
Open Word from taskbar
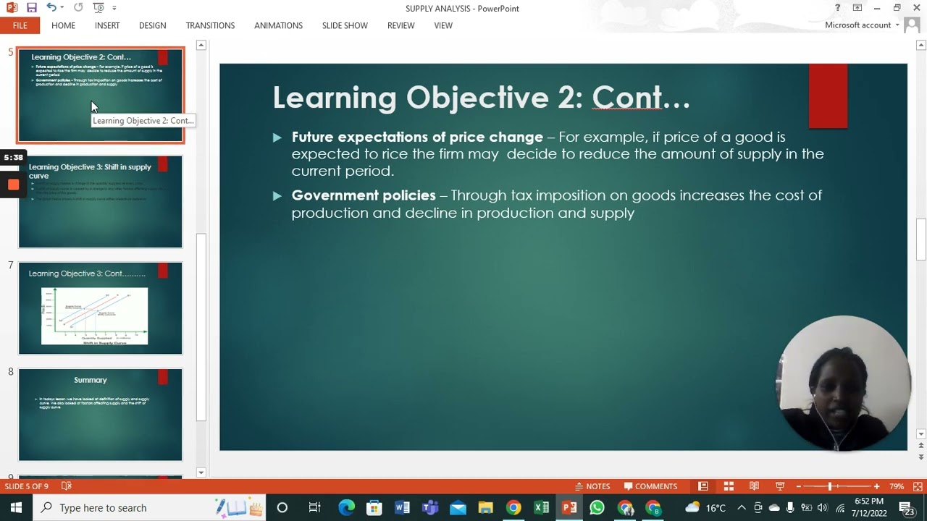tap(402, 507)
